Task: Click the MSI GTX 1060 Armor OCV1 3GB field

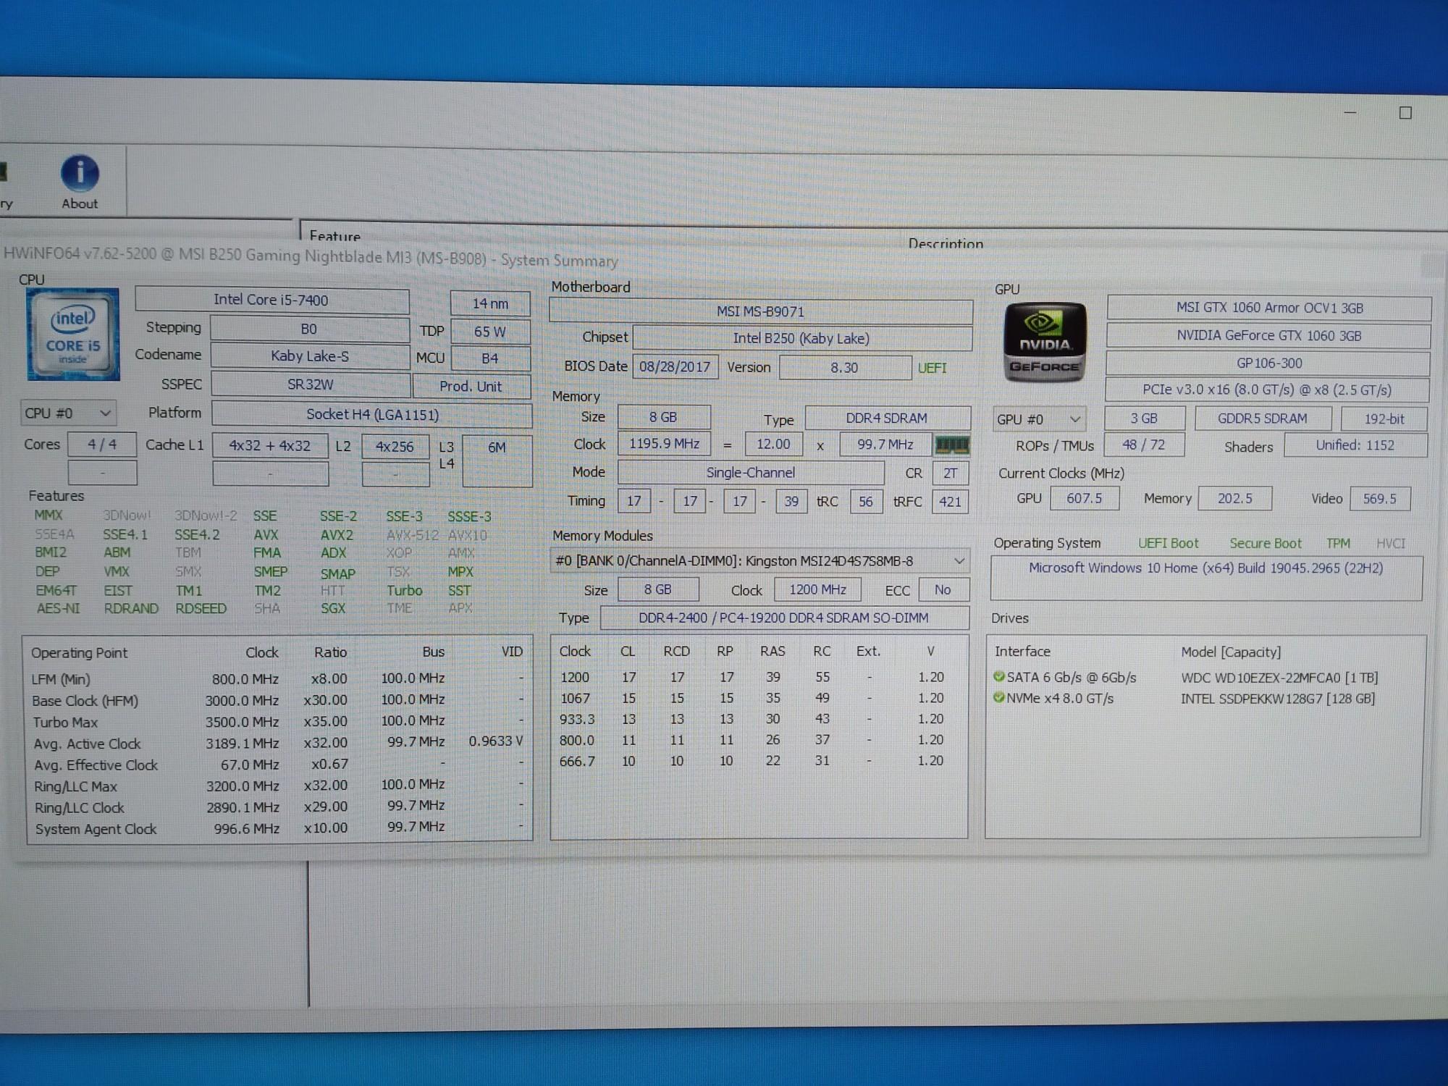Action: click(x=1269, y=308)
